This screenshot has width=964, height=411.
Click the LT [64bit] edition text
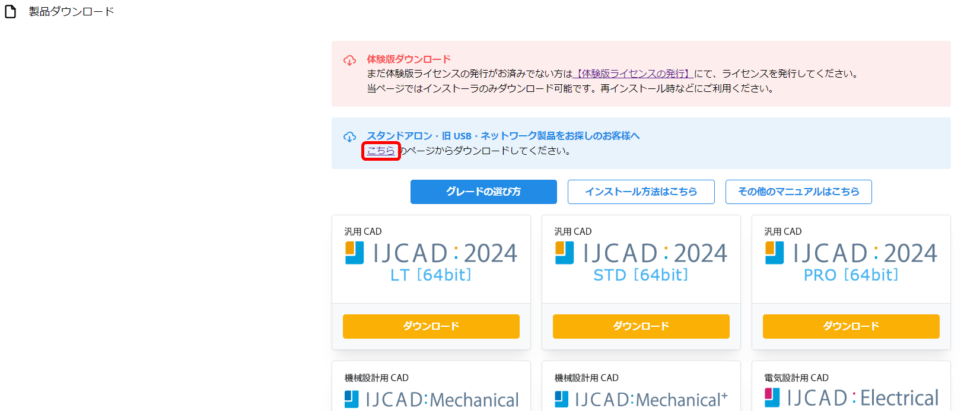coord(431,275)
